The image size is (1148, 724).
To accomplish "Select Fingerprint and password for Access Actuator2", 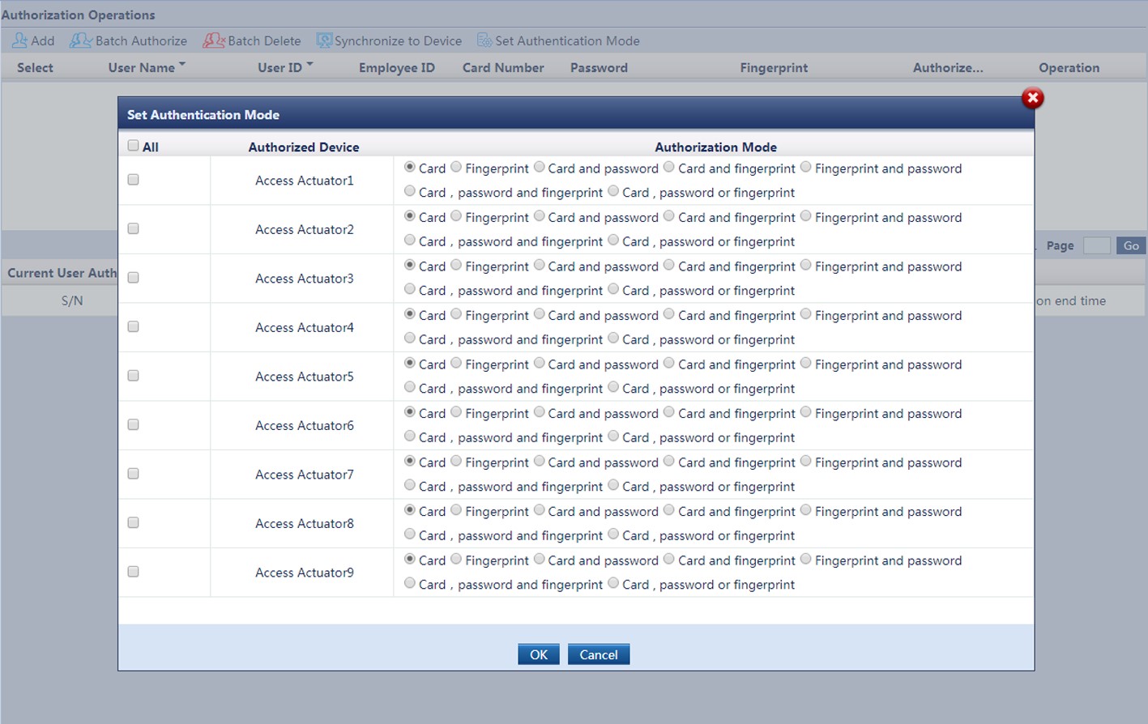I will (805, 215).
